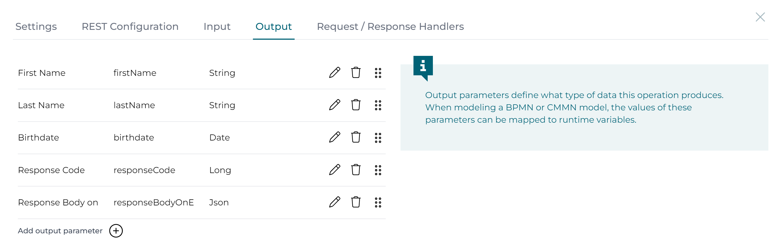Edit the Response Code parameter
The height and width of the screenshot is (247, 781).
(x=334, y=170)
